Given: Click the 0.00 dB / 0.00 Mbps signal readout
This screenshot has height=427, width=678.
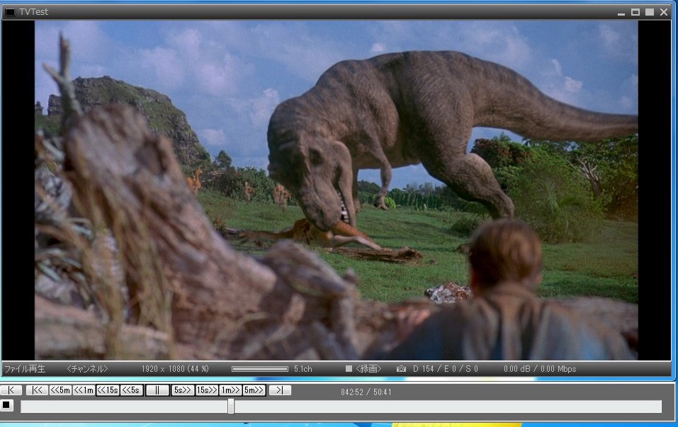Looking at the screenshot, I should 540,369.
